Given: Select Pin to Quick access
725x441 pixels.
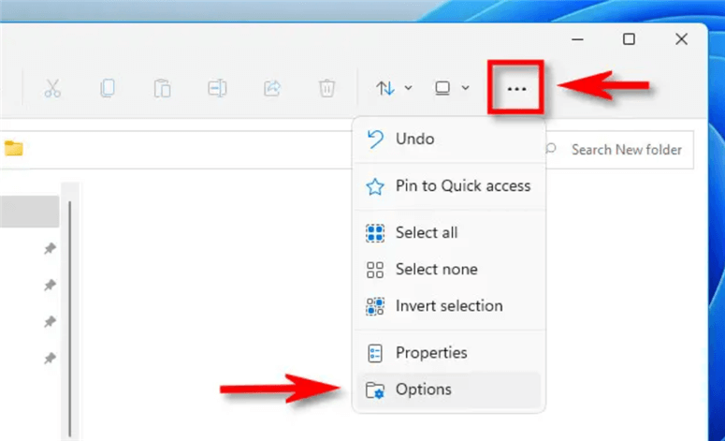Looking at the screenshot, I should pos(448,186).
